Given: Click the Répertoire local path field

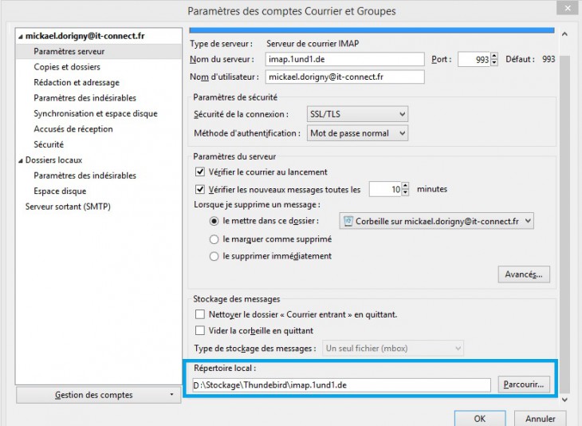Looking at the screenshot, I should point(341,385).
